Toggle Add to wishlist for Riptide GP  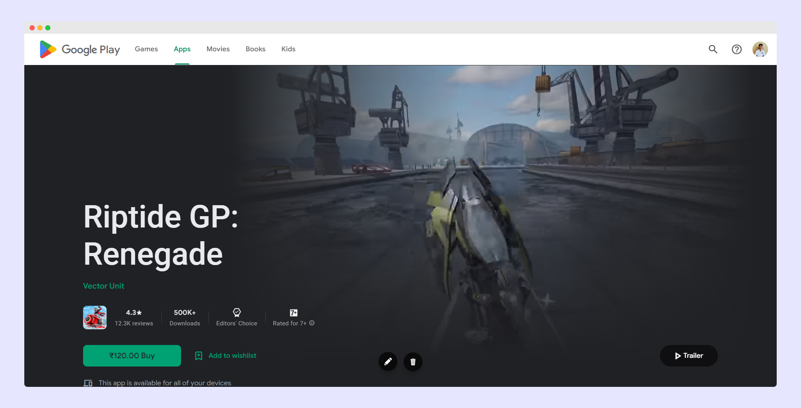point(232,356)
